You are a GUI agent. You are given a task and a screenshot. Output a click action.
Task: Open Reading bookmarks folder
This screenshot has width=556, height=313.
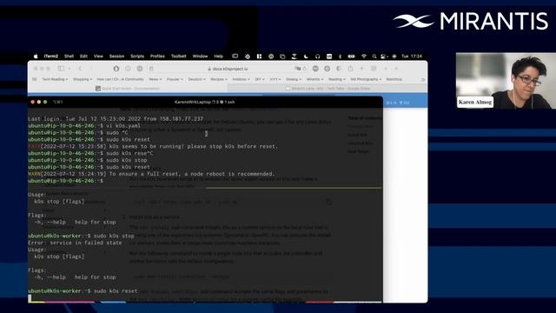(337, 79)
